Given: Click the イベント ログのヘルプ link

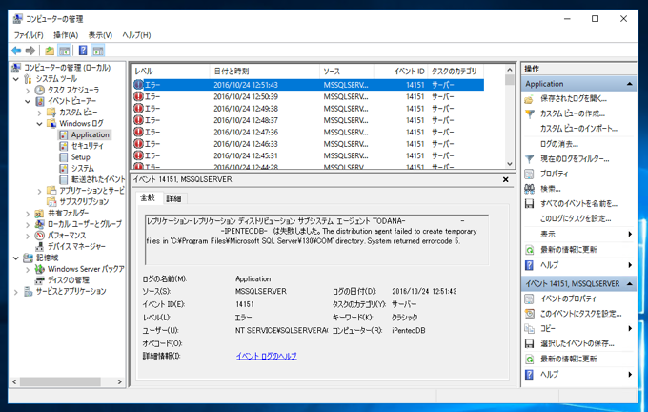Looking at the screenshot, I should (x=266, y=356).
